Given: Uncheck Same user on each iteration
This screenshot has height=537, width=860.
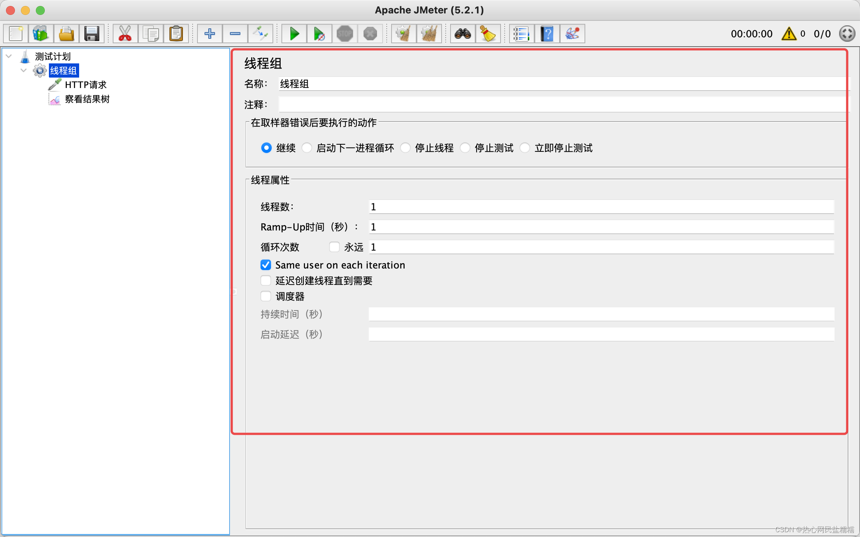Looking at the screenshot, I should click(x=266, y=265).
